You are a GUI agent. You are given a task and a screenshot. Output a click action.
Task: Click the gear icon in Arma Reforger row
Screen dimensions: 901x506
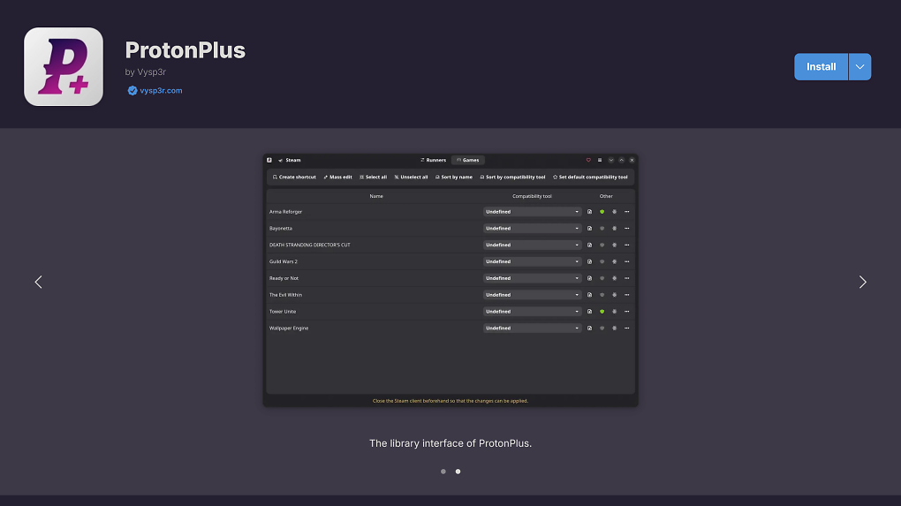(x=614, y=212)
